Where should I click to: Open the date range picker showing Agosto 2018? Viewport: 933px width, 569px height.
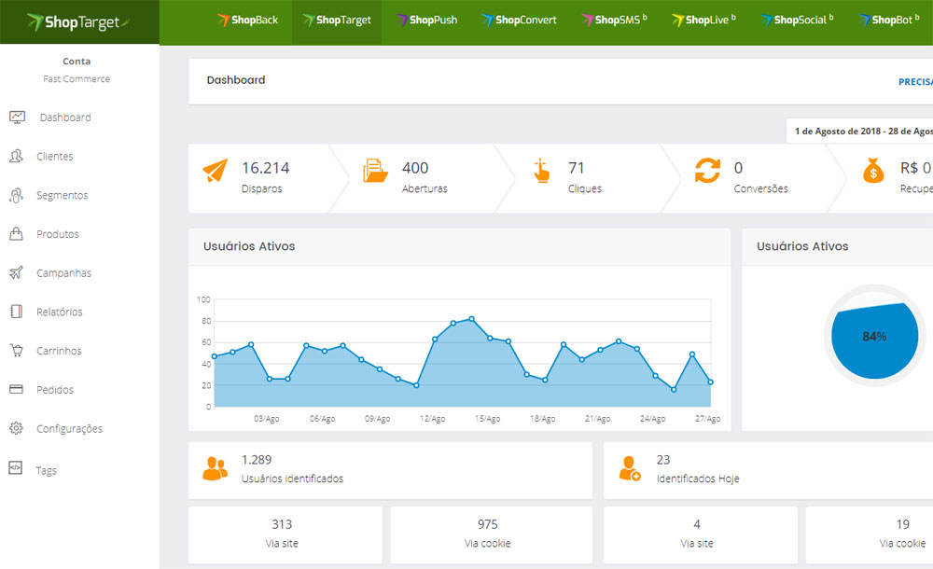click(x=860, y=131)
